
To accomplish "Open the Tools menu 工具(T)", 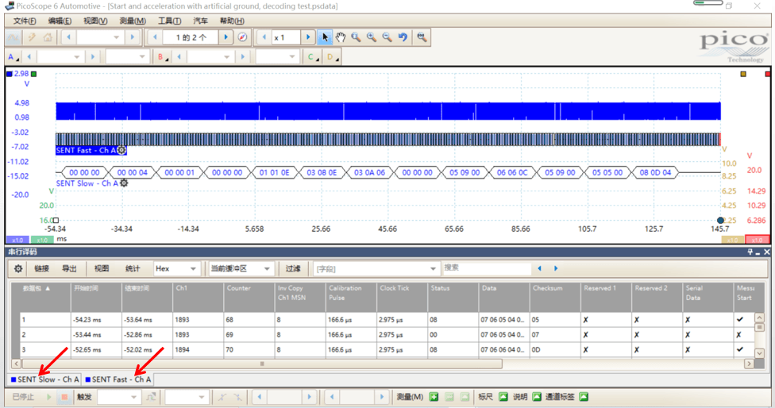I will click(170, 21).
